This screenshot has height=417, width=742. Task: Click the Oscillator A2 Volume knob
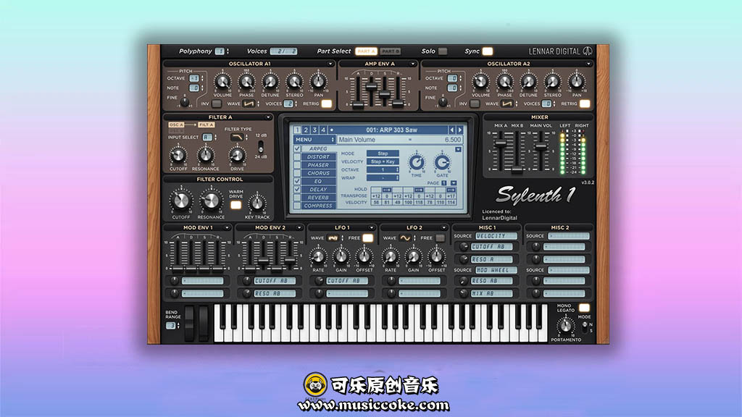point(480,82)
